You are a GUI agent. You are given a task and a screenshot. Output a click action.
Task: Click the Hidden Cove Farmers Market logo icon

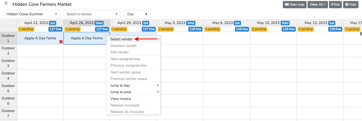6,4
